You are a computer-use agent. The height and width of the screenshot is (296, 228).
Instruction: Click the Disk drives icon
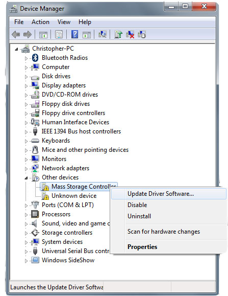pyautogui.click(x=35, y=77)
